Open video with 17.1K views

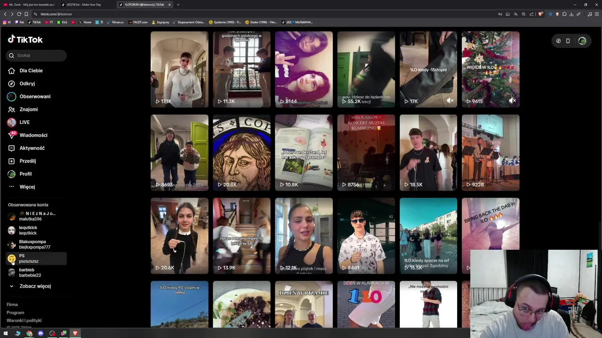pos(179,69)
